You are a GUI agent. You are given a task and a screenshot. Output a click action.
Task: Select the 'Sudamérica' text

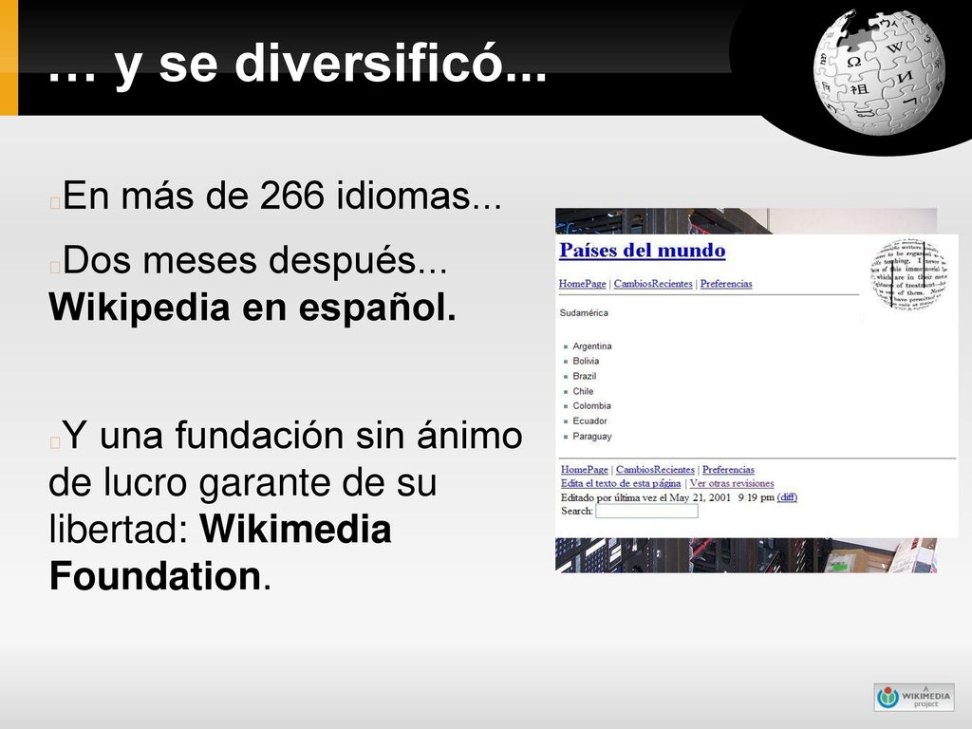point(584,313)
